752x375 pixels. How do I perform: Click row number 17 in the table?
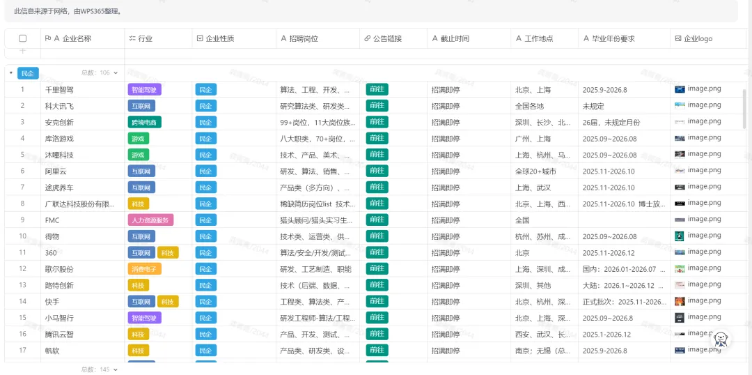[x=22, y=351]
